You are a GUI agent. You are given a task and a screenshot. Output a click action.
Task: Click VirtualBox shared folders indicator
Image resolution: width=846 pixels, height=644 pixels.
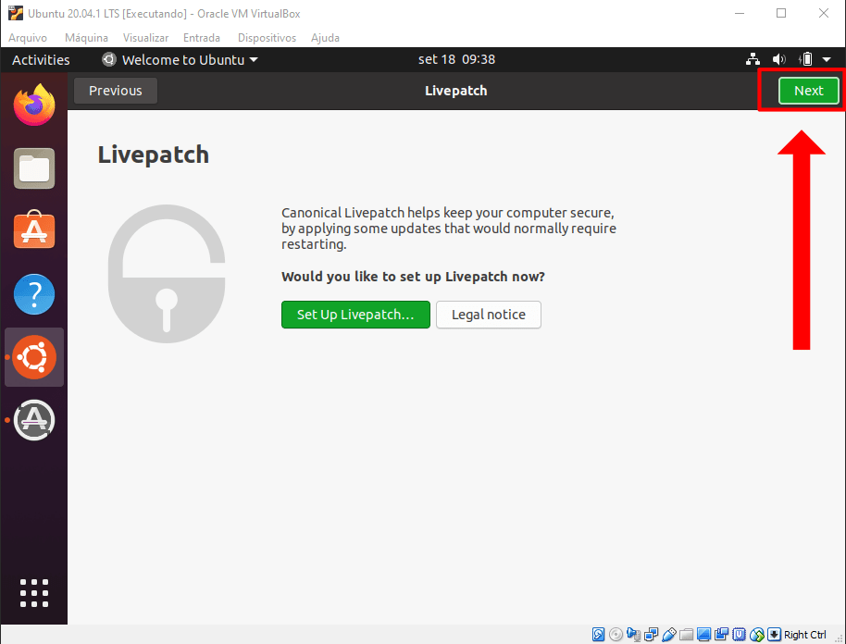click(686, 635)
